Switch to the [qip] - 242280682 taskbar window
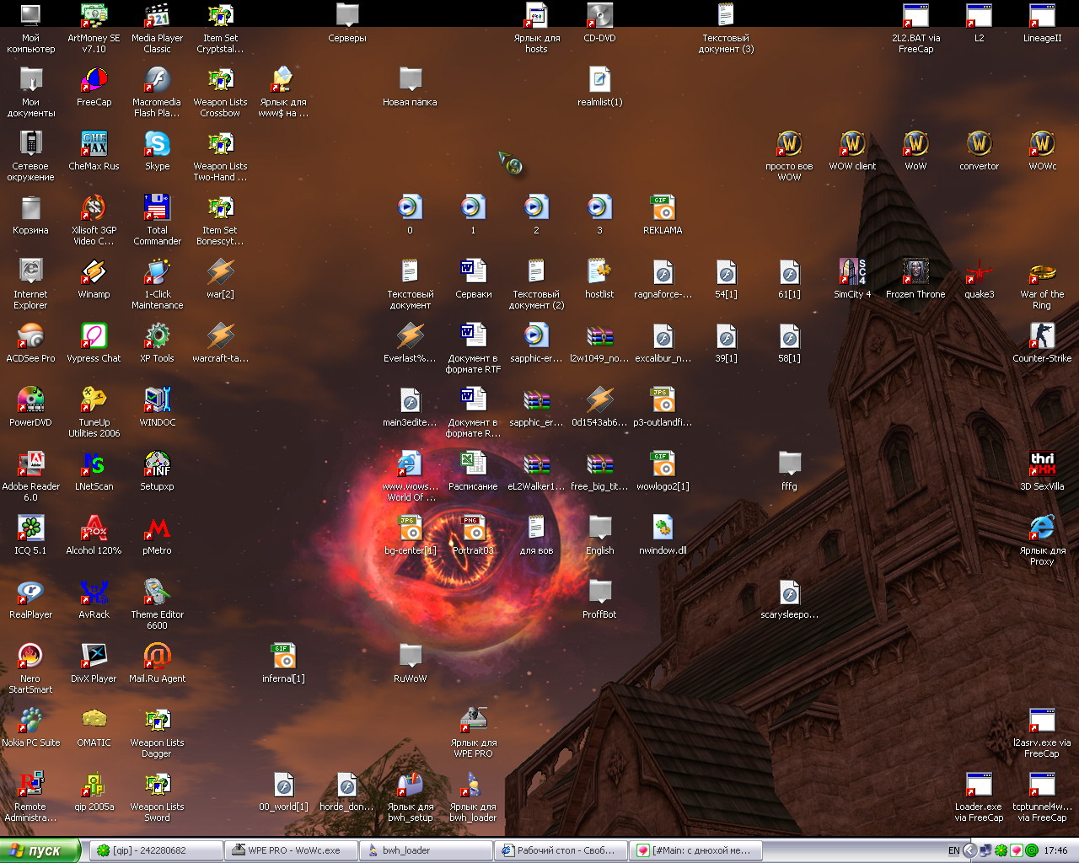 click(156, 850)
